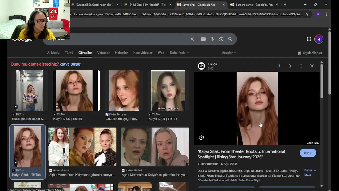Open the "Daha Fazla Bilgi" copyright link

pyautogui.click(x=249, y=180)
